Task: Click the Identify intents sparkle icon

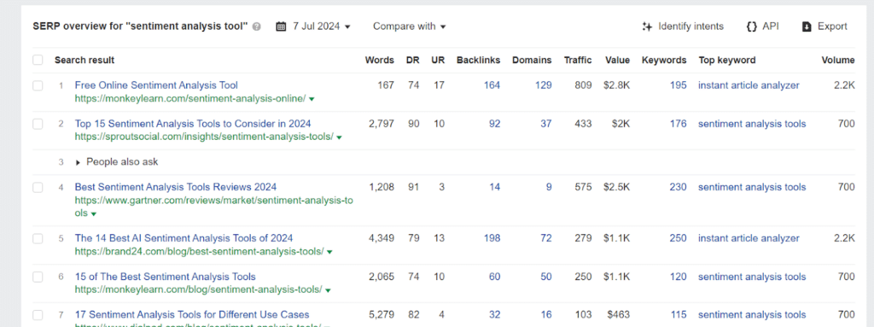Action: [x=647, y=26]
